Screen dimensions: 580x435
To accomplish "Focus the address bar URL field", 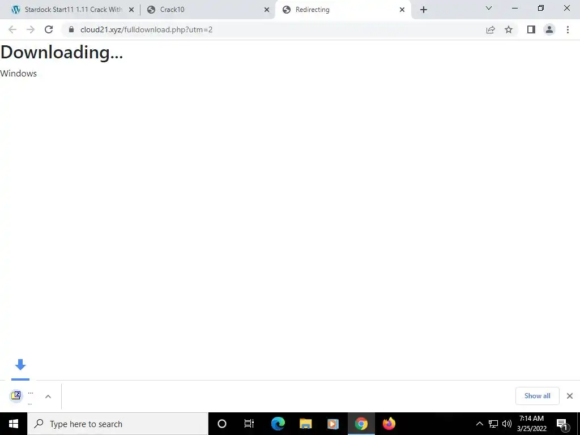I will click(274, 29).
